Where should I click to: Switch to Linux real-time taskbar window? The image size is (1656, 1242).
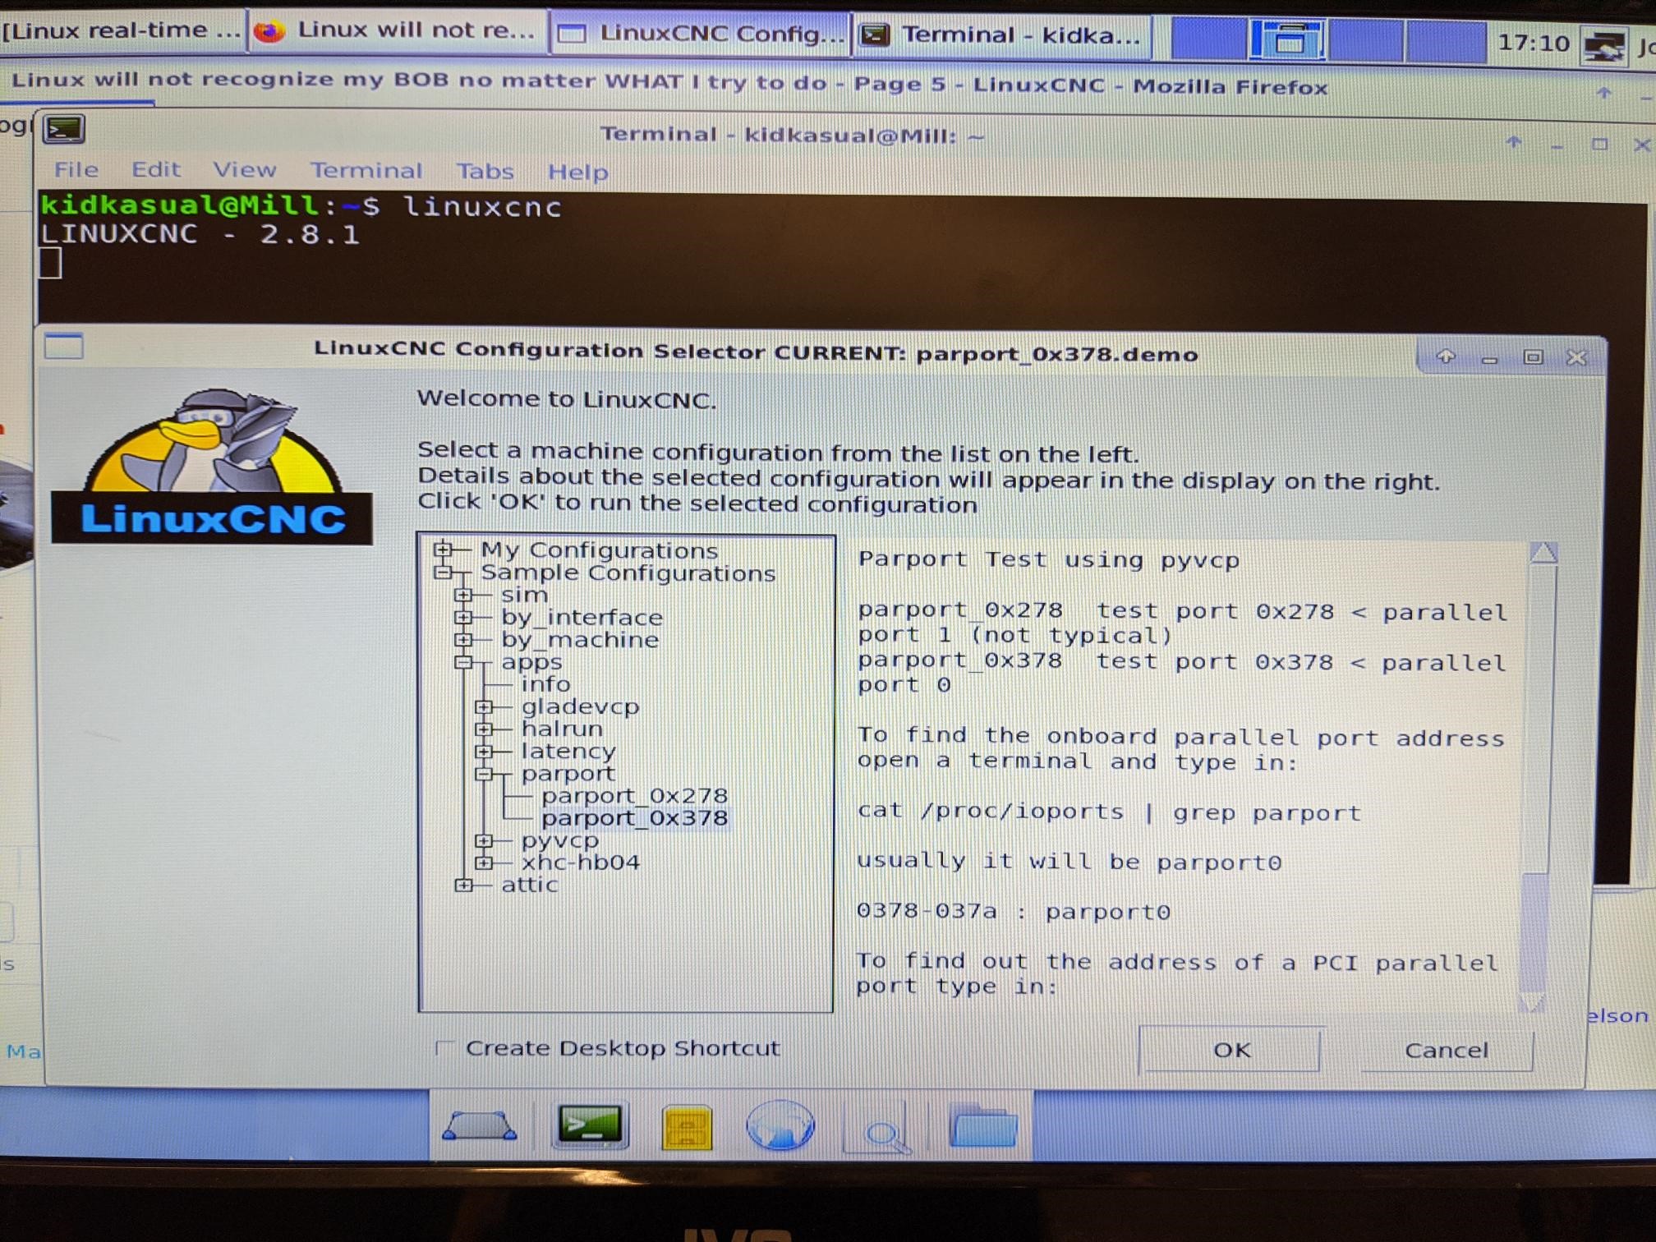coord(121,31)
